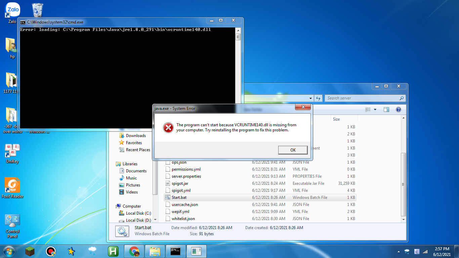Select the Control Panel desktop icon
Viewport: 459px width, 258px height.
click(x=12, y=226)
